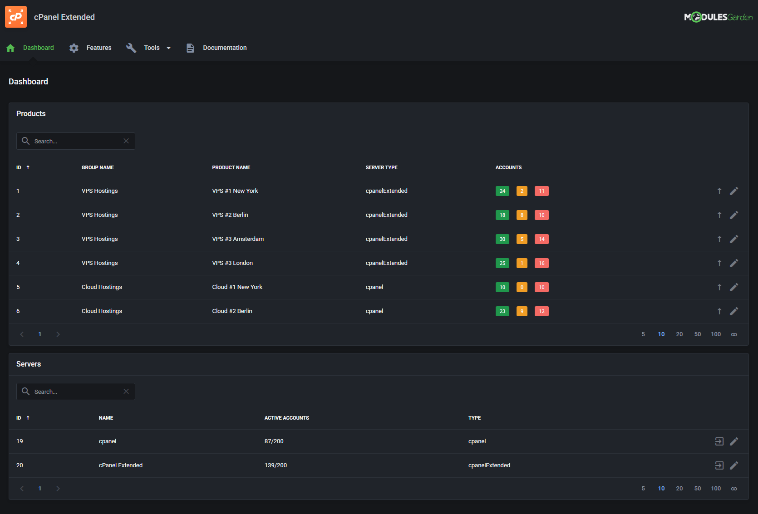Sort Servers by Active Accounts column
This screenshot has width=758, height=514.
(286, 418)
